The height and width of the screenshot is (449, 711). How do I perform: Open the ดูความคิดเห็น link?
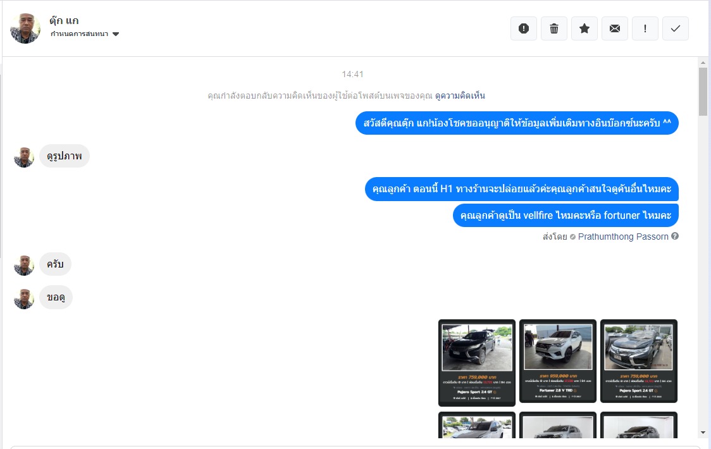[x=460, y=95]
